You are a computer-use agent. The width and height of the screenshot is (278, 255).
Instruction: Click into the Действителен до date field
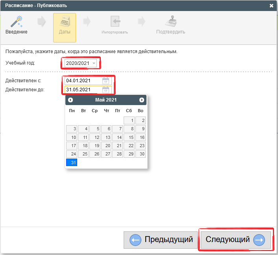(83, 90)
